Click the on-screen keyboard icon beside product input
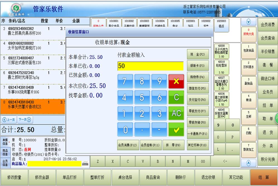Image resolution: width=278 pixels, height=186 pixels. coord(85,164)
